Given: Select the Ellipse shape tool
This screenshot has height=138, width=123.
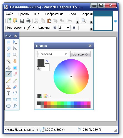Looking at the screenshot, I should click(x=9, y=106).
